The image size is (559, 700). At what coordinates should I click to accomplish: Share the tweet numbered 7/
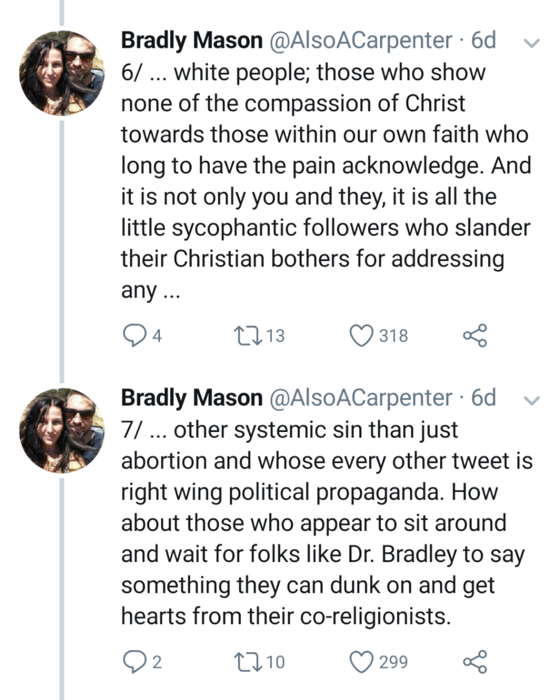(x=475, y=662)
